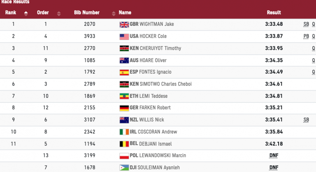Click the German flag beside Farken
316x172 pixels.
pos(124,108)
